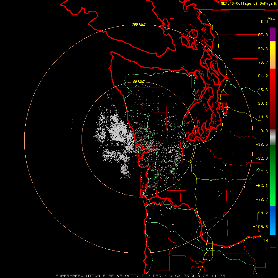Image resolution: width=278 pixels, height=278 pixels.
Task: Select the 14.5 velocity scale value
Action: tap(263, 117)
